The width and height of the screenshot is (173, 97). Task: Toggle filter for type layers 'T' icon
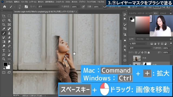point(159,44)
